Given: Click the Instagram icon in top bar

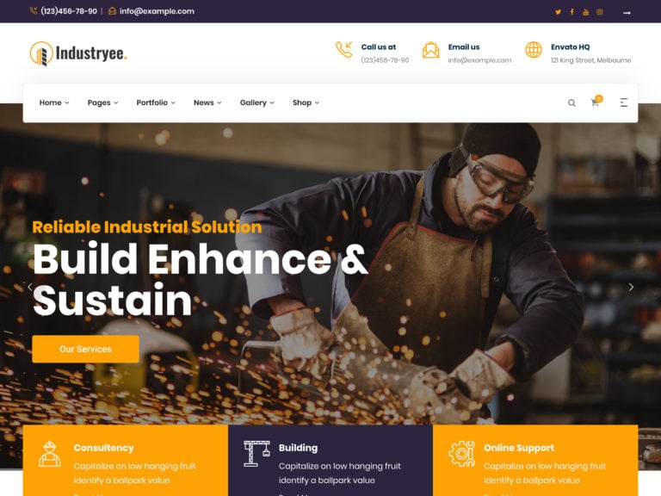Looking at the screenshot, I should point(599,12).
